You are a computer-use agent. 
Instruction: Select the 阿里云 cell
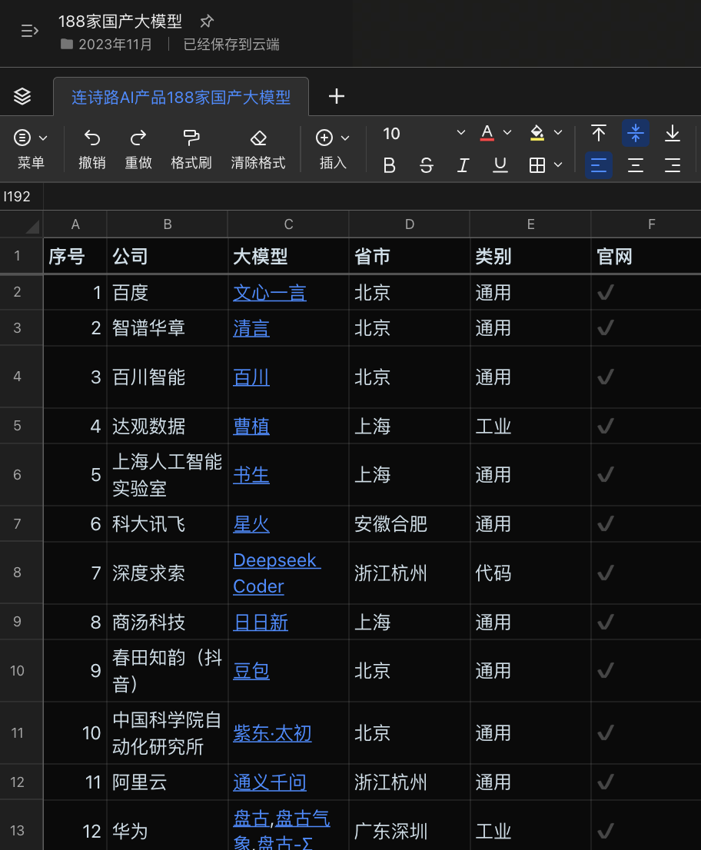click(x=168, y=782)
